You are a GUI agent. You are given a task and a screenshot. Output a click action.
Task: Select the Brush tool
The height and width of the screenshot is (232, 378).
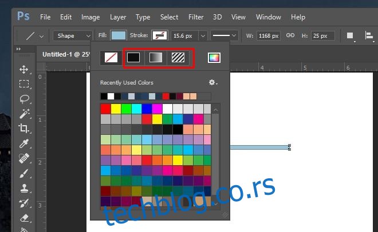[x=24, y=174]
